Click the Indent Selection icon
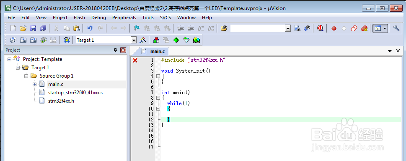Viewport: 406px width, 161px height. click(x=181, y=28)
